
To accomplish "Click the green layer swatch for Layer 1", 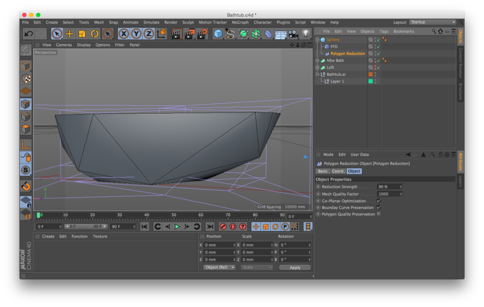I will coord(371,81).
